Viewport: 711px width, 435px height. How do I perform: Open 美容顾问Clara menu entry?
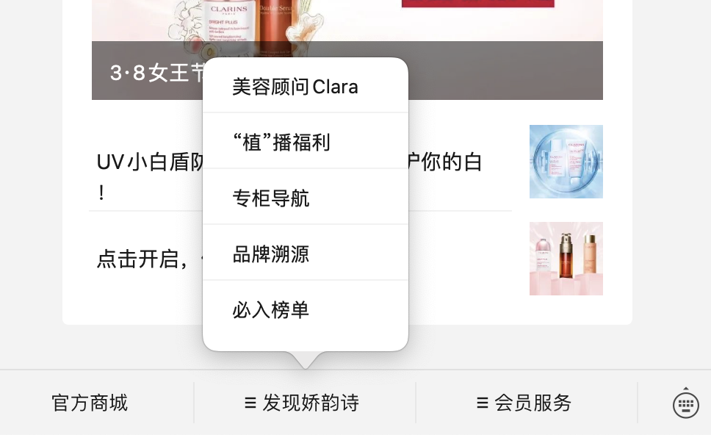pyautogui.click(x=306, y=86)
